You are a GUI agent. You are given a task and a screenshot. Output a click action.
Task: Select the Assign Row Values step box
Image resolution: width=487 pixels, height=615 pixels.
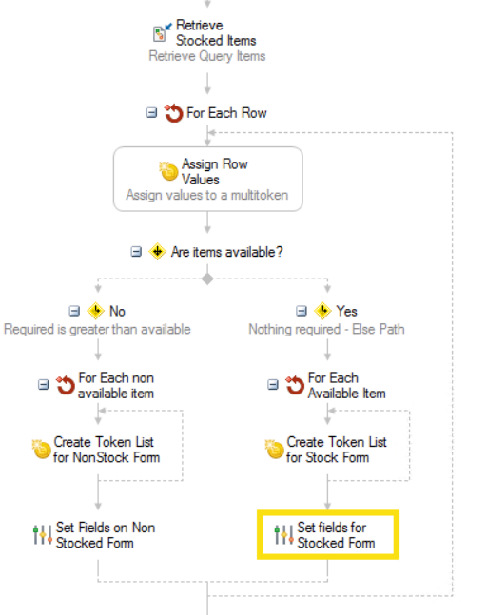pyautogui.click(x=208, y=179)
